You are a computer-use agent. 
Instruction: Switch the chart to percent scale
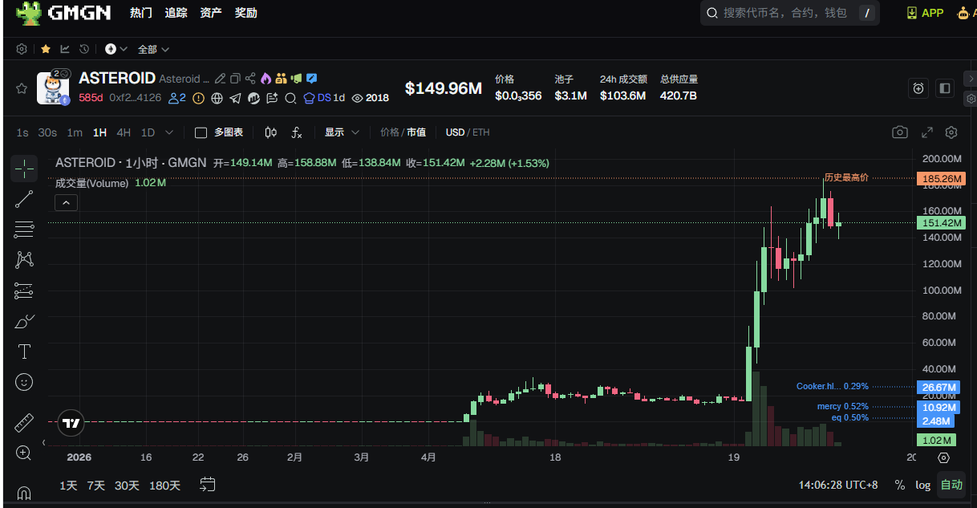[900, 485]
